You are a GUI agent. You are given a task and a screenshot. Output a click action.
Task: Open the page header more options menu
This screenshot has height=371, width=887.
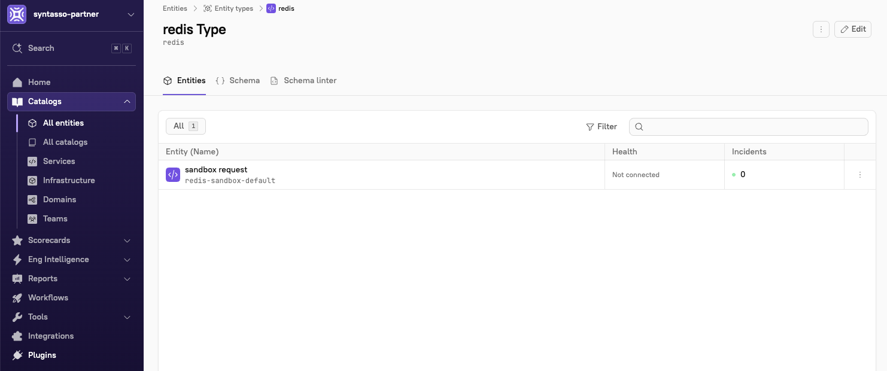click(x=821, y=29)
